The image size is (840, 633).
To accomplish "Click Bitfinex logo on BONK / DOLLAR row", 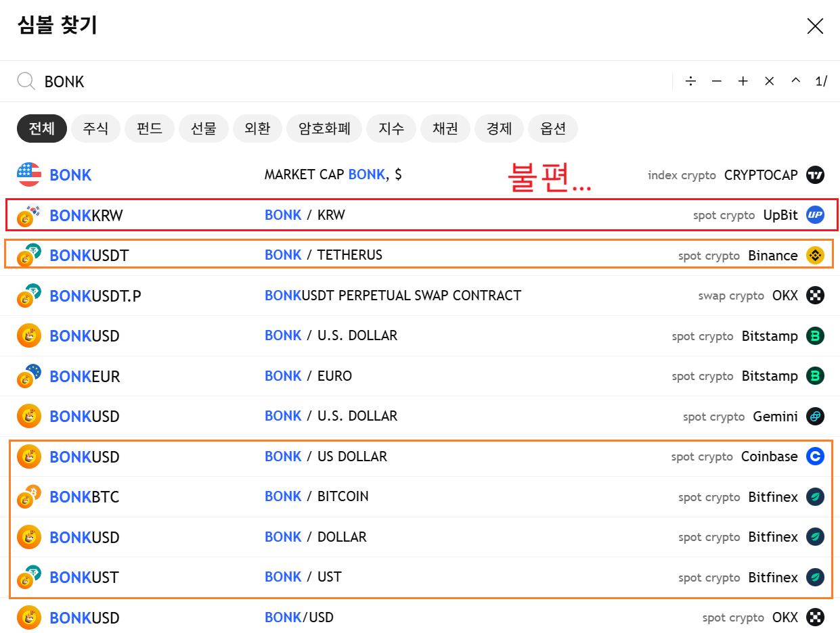I will coord(816,537).
